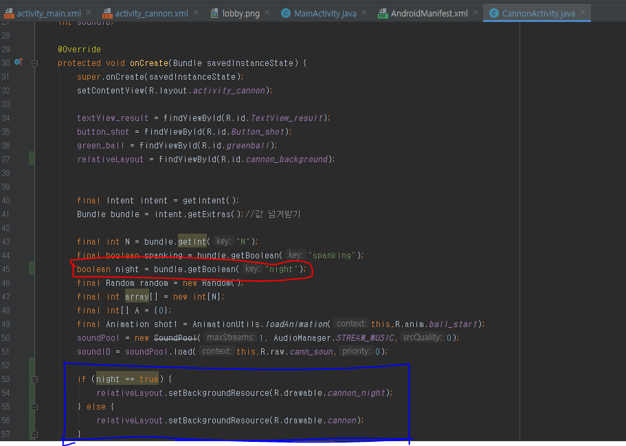Click cannon_background resource id
626x446 pixels.
[x=287, y=159]
